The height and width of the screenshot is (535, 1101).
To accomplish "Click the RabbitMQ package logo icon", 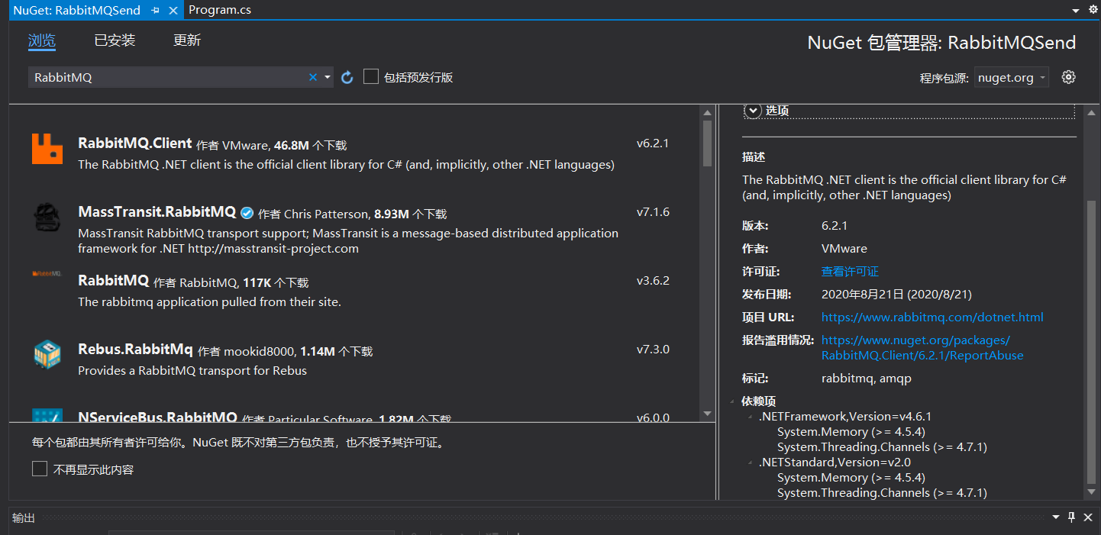I will coord(47,273).
